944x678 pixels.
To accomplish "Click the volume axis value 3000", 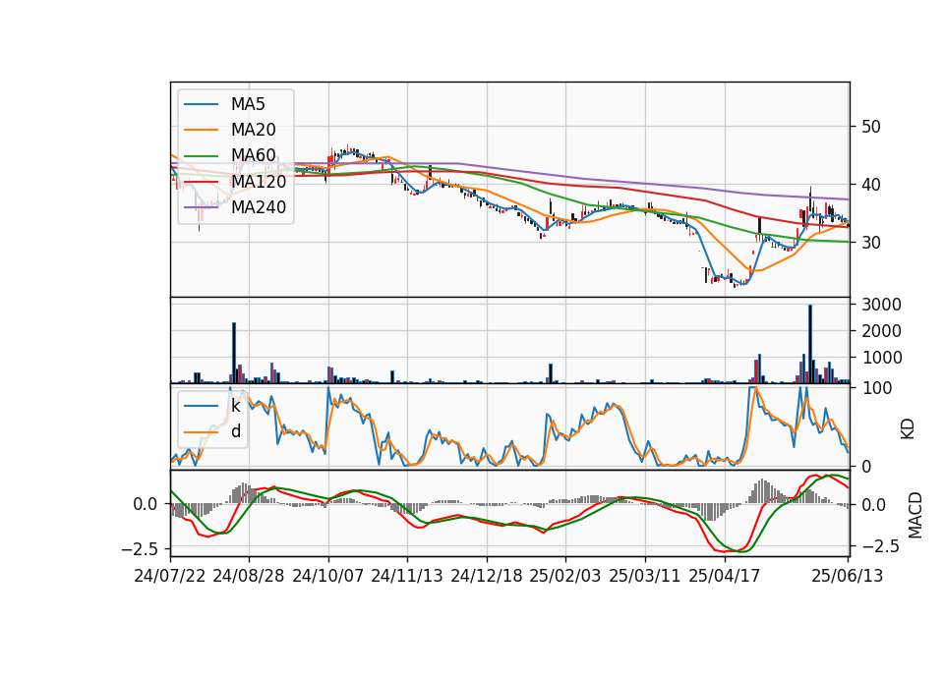I will click(x=881, y=305).
